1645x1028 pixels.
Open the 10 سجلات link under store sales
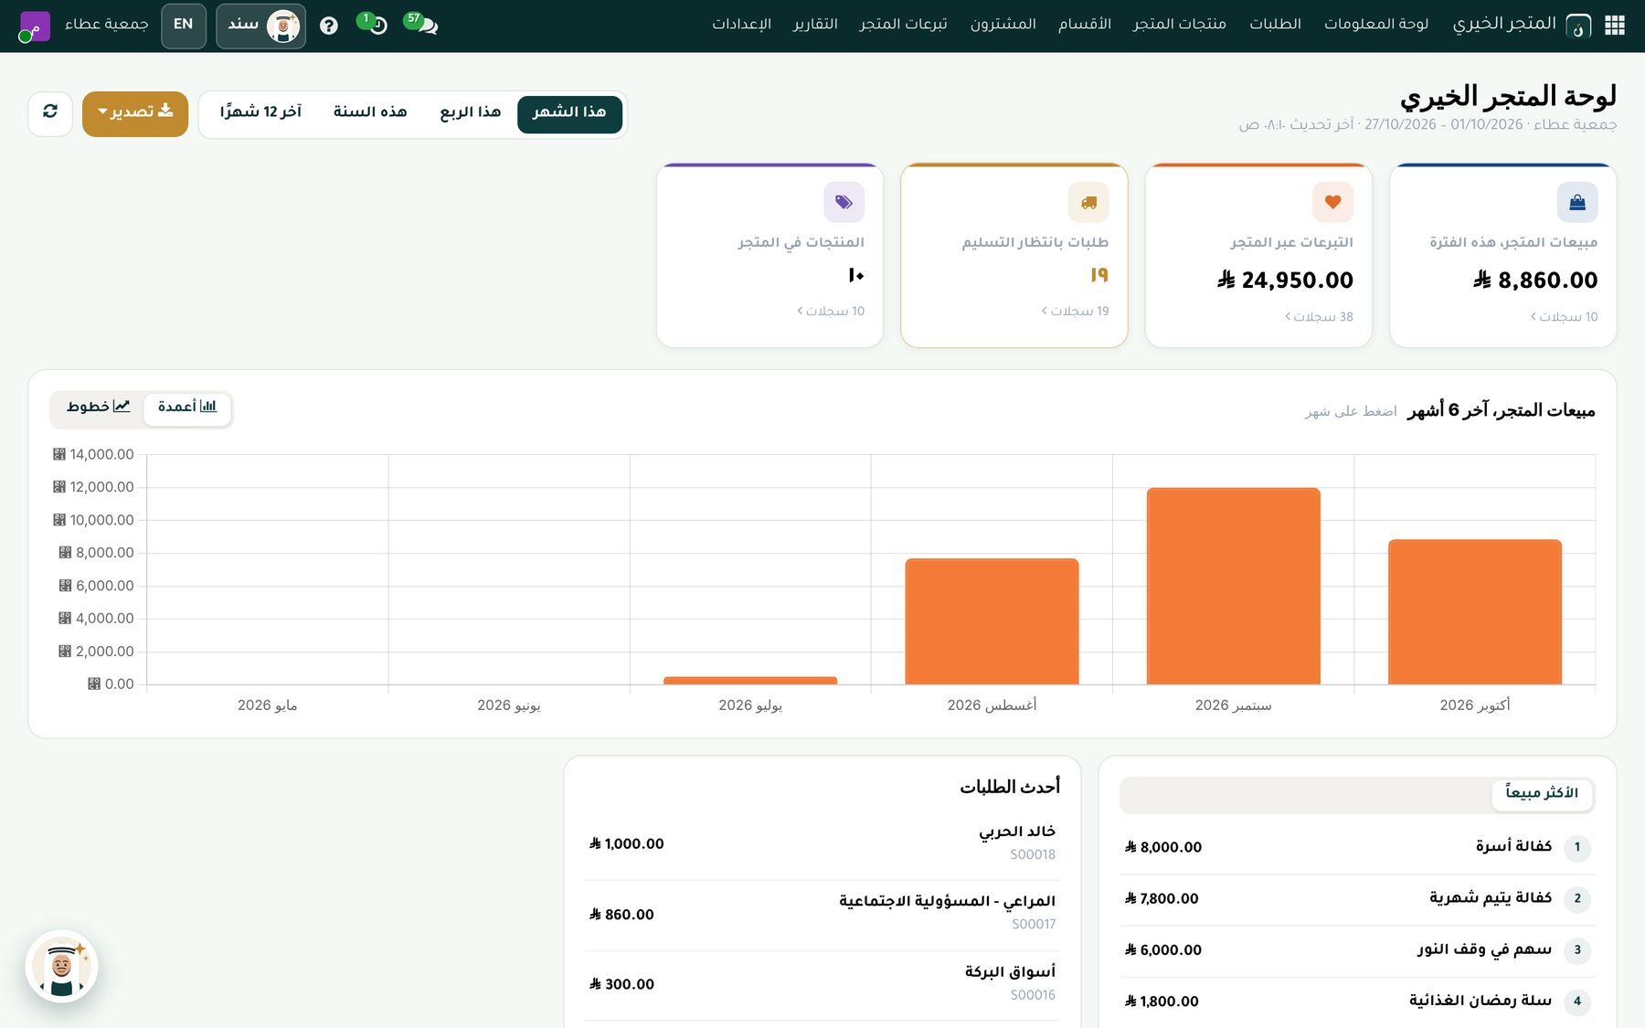click(1565, 317)
